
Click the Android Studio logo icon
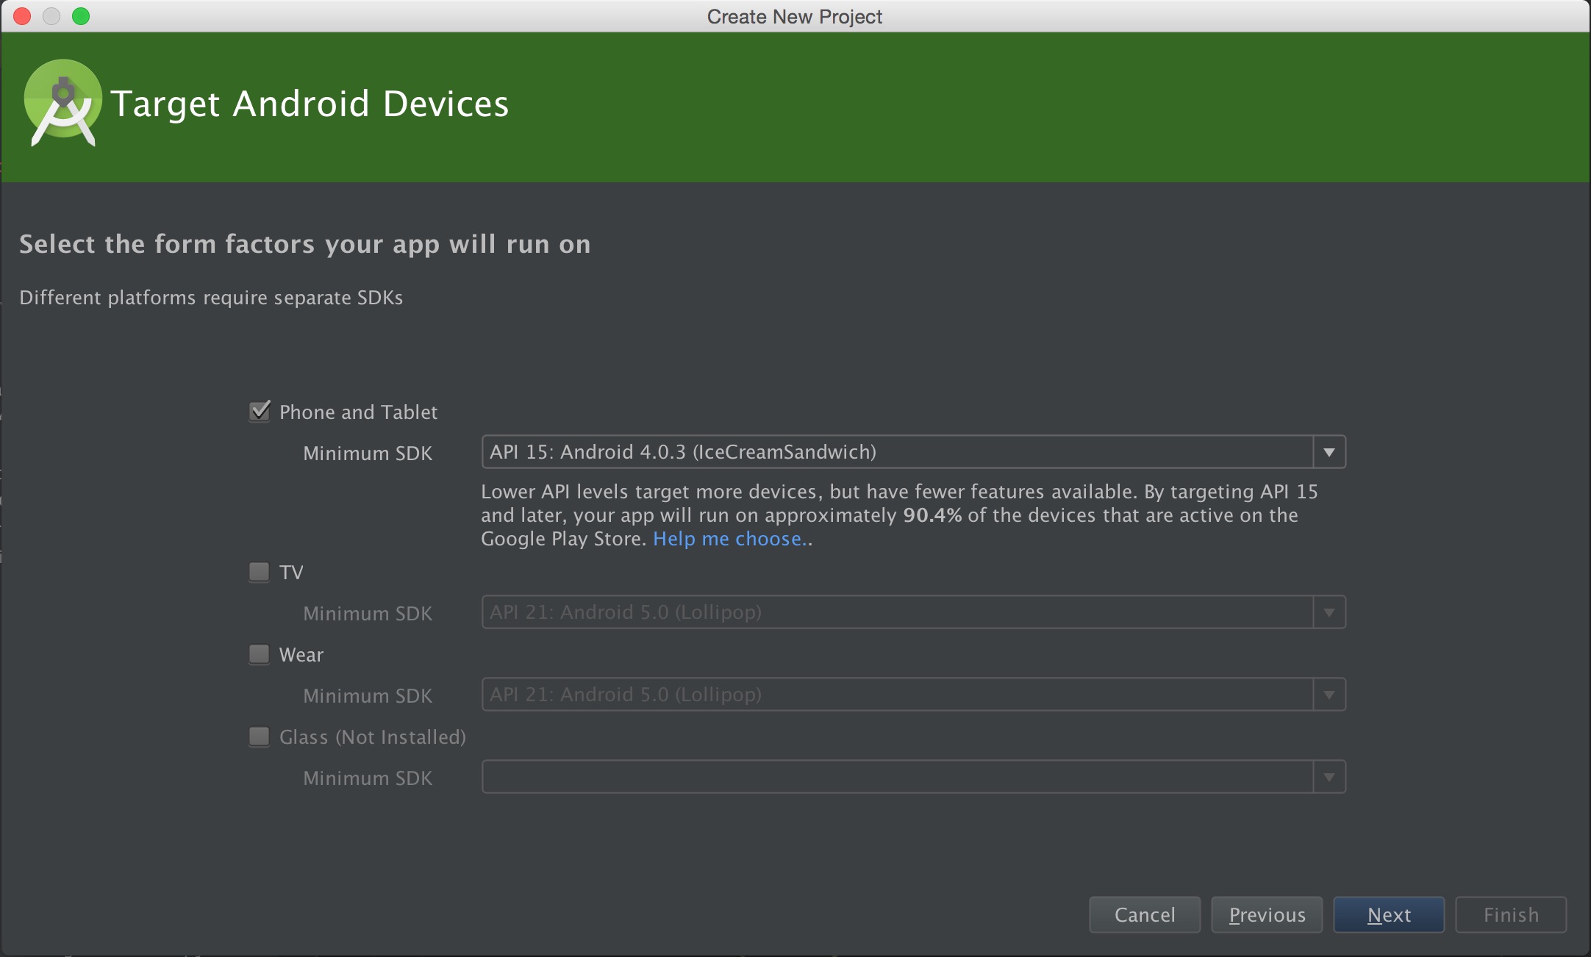(63, 103)
